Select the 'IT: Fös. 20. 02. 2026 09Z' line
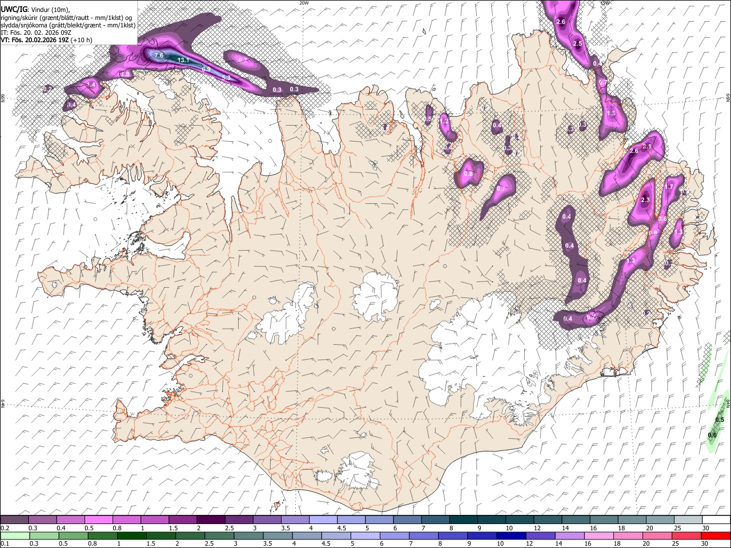Image resolution: width=731 pixels, height=548 pixels. 35,33
